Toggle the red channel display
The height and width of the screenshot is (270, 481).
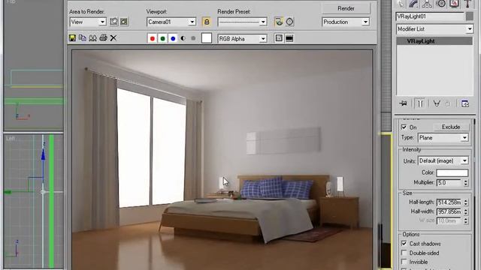(x=152, y=38)
